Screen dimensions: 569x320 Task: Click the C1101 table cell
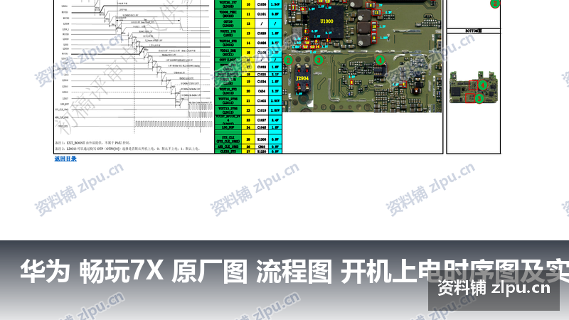(x=262, y=14)
